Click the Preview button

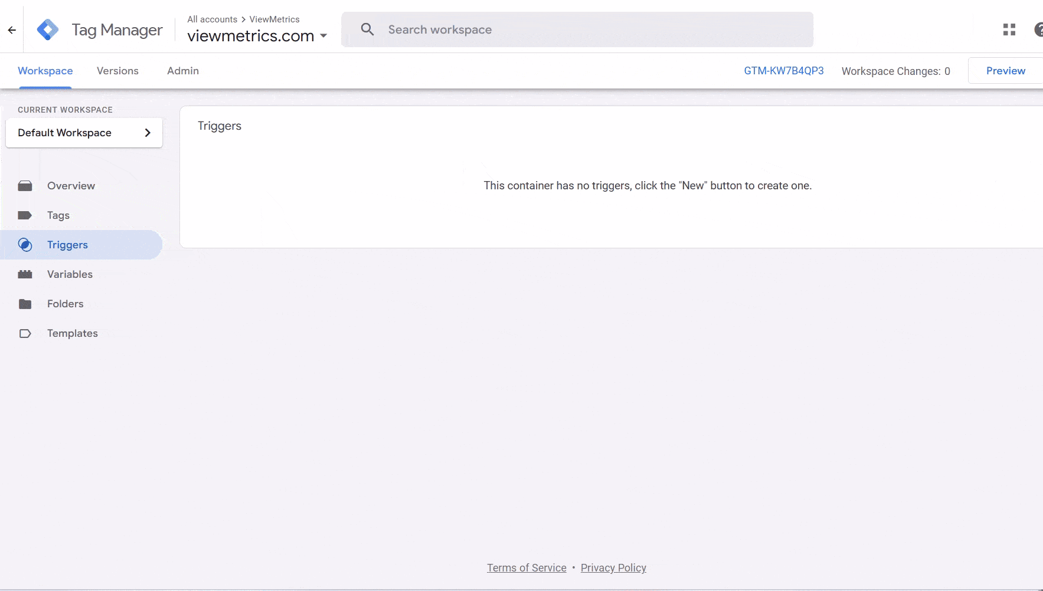(x=1005, y=71)
